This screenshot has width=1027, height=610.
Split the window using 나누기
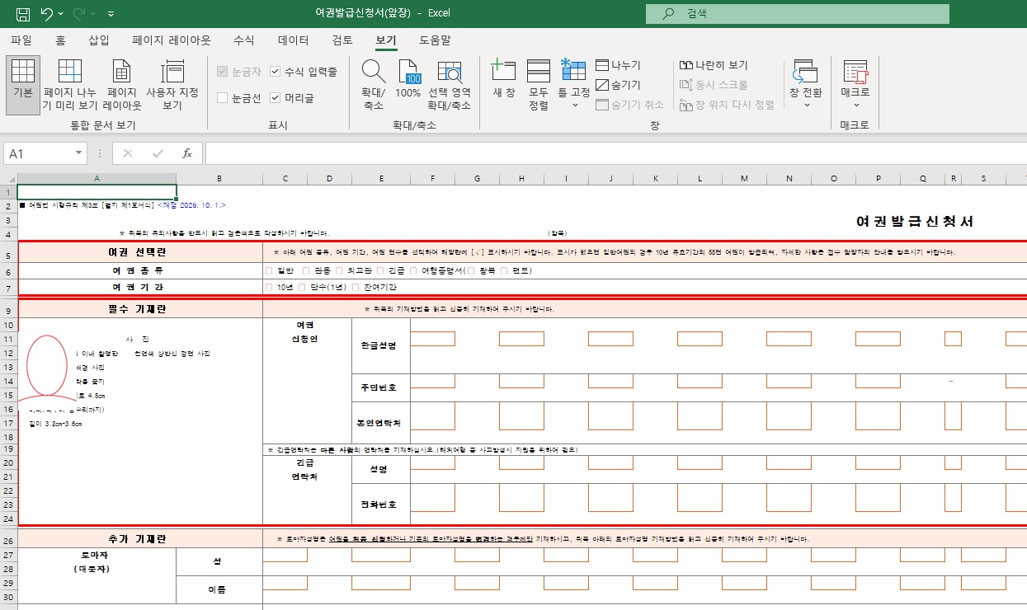click(619, 64)
